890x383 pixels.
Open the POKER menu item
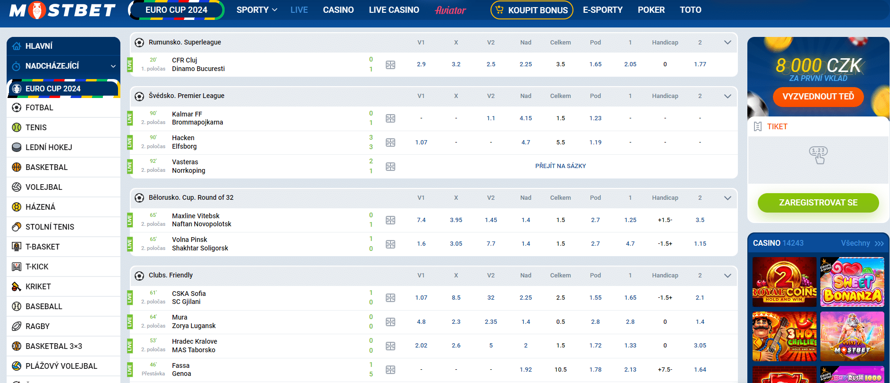click(x=651, y=10)
